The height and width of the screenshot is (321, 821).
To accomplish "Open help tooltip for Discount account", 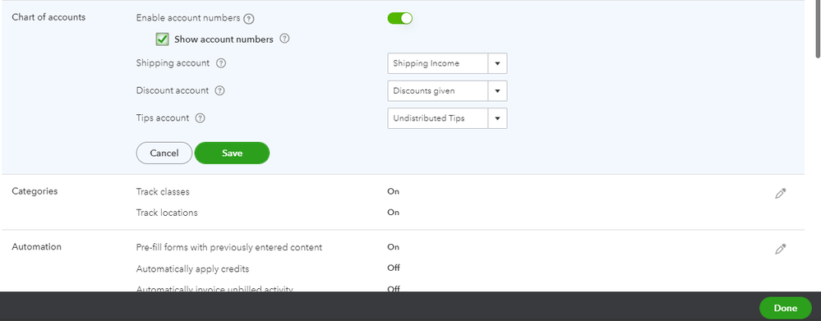I will 220,90.
